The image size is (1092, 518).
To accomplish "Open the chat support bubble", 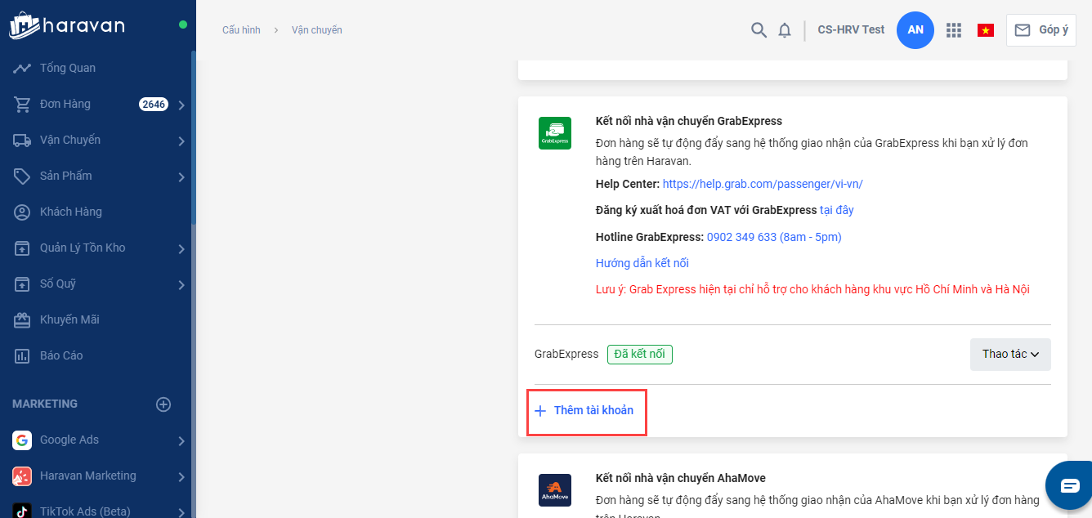I will (x=1069, y=485).
